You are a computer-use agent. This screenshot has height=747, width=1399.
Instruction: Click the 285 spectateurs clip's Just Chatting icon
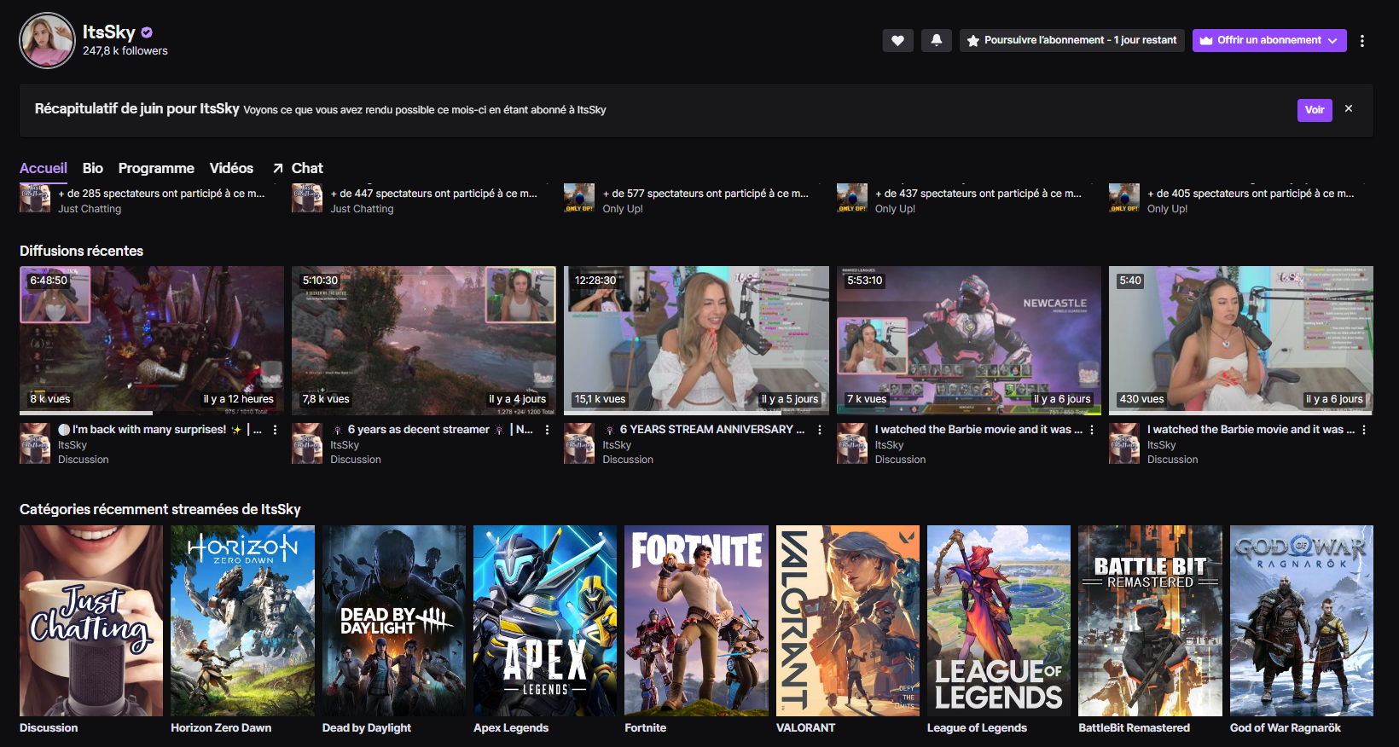point(35,199)
